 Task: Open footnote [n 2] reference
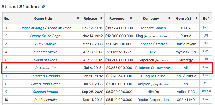pyautogui.click(x=206, y=51)
